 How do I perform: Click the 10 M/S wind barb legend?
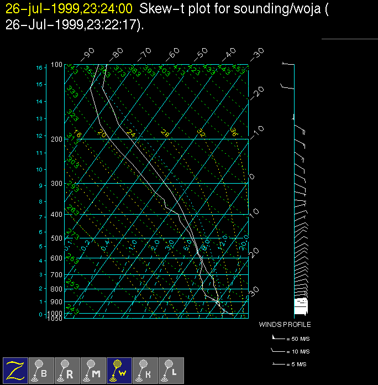[291, 351]
